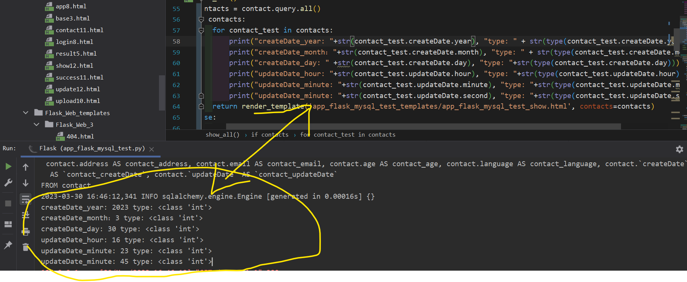Click the fold marker at line 64
Image resolution: width=687 pixels, height=282 pixels.
coord(201,107)
